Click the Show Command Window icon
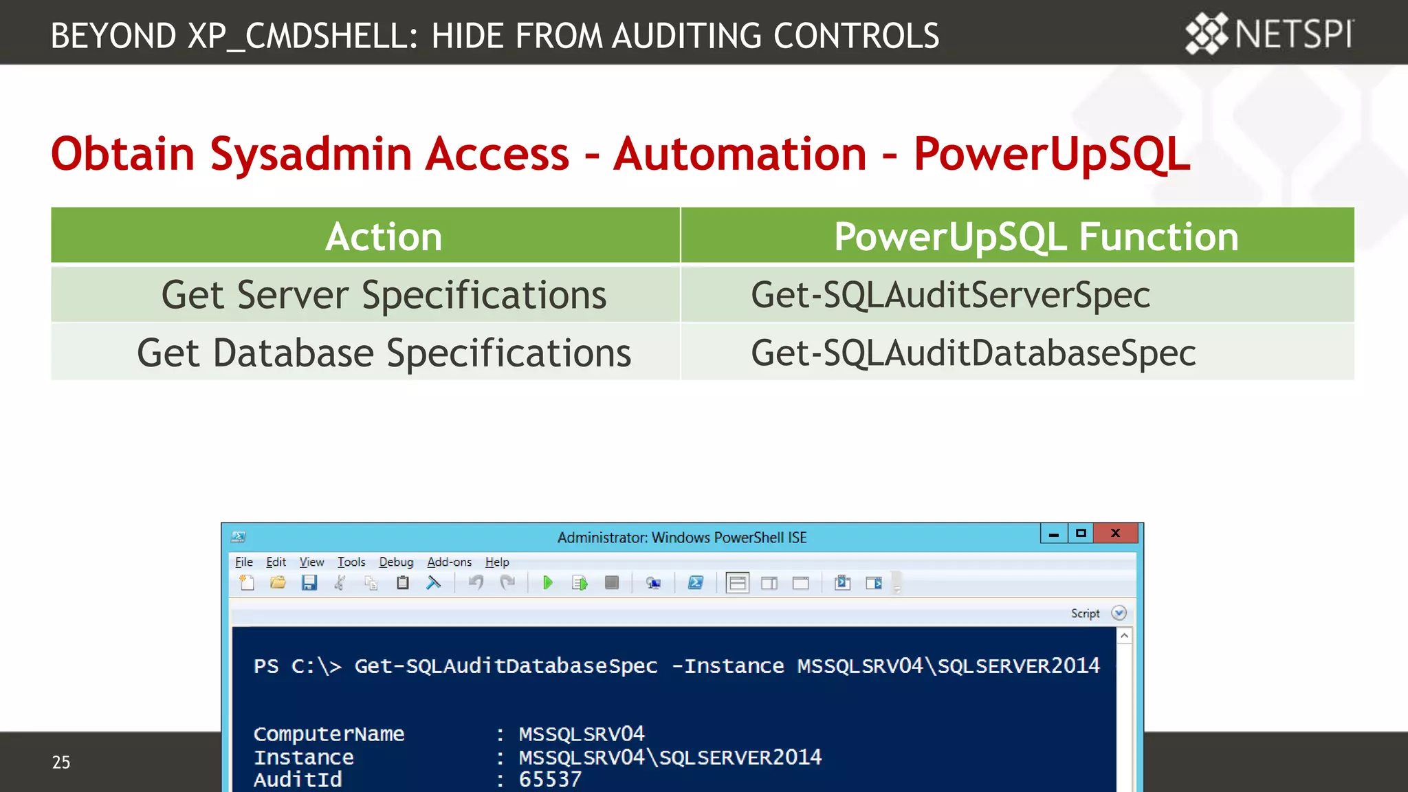 point(842,583)
